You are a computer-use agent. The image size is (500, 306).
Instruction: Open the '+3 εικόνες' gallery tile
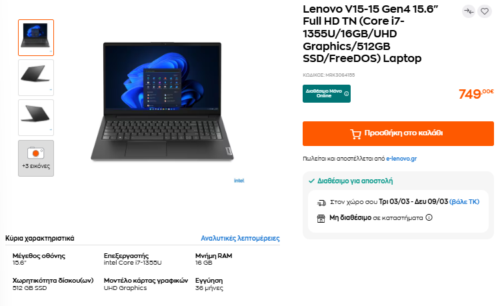(36, 158)
